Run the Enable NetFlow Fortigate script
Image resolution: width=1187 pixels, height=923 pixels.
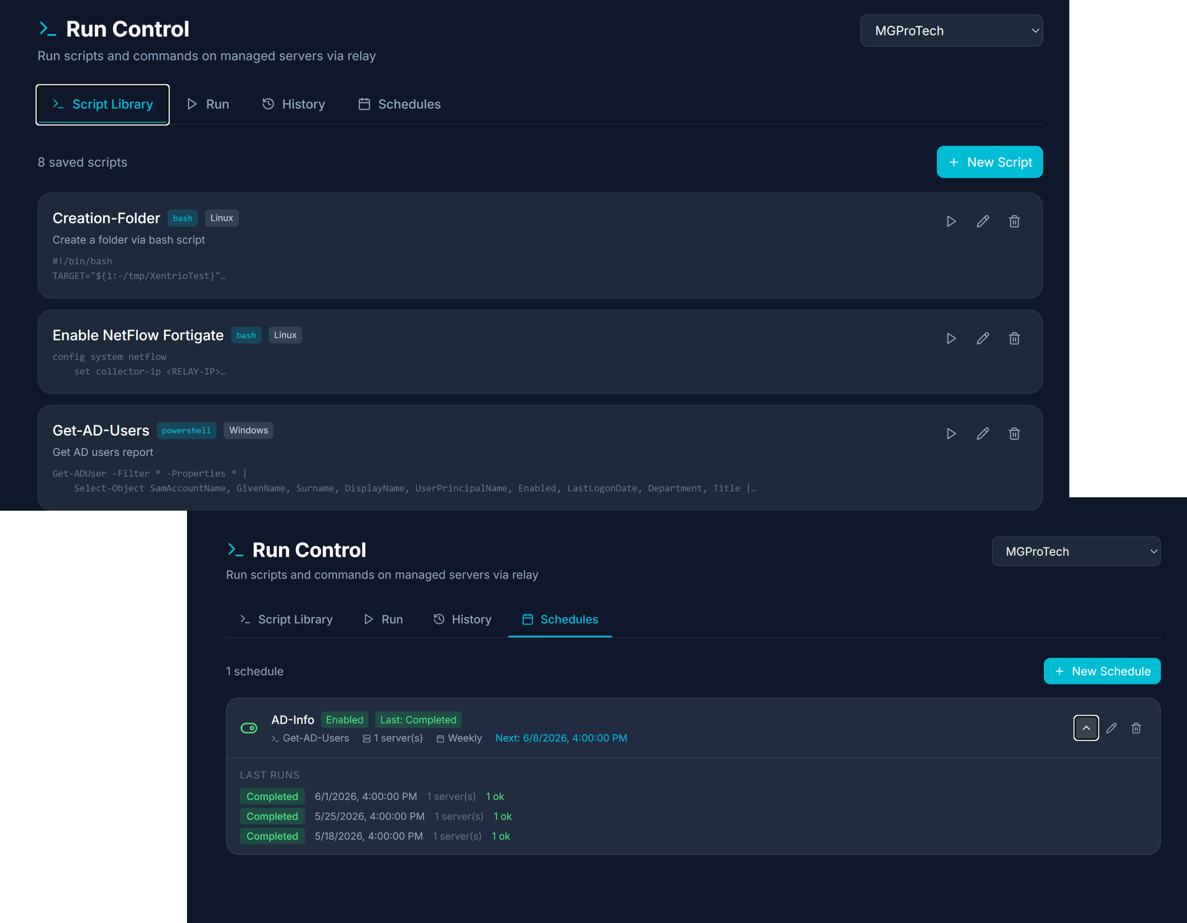click(x=951, y=339)
